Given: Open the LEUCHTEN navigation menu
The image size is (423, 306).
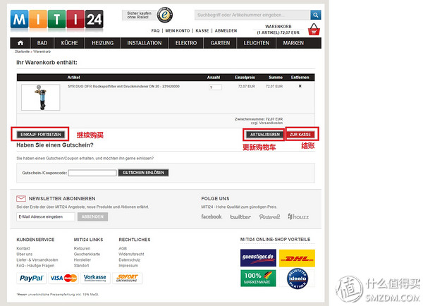Looking at the screenshot, I should (257, 43).
